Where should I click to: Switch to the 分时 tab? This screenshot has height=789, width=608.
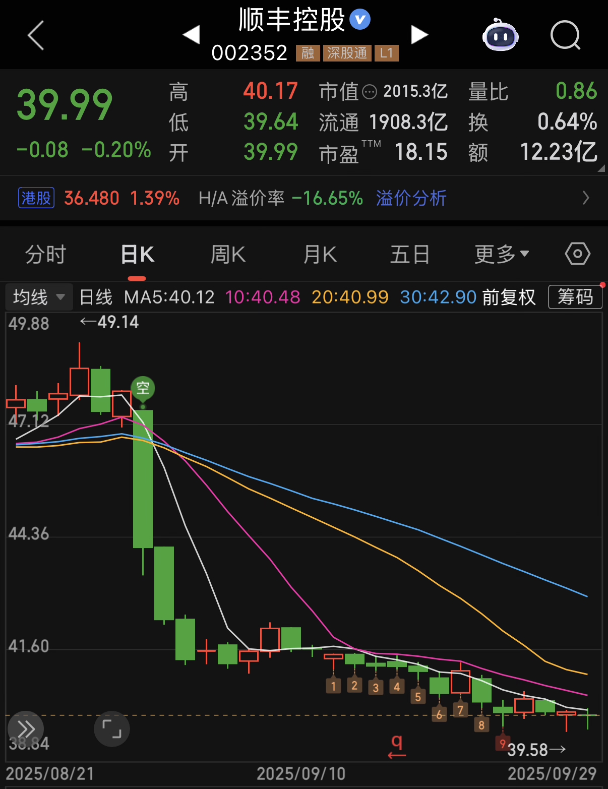click(x=46, y=254)
